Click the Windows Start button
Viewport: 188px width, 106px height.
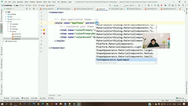pyautogui.click(x=2, y=104)
